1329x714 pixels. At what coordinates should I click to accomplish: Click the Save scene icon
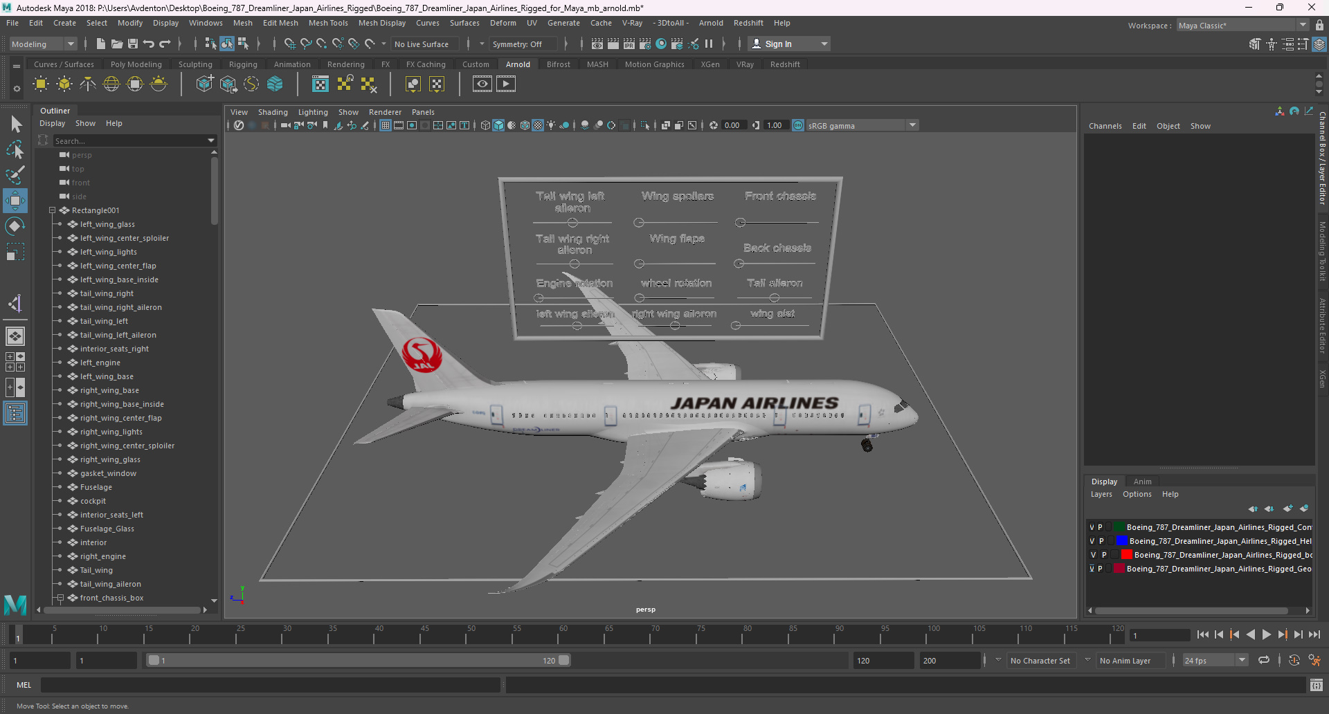coord(133,44)
